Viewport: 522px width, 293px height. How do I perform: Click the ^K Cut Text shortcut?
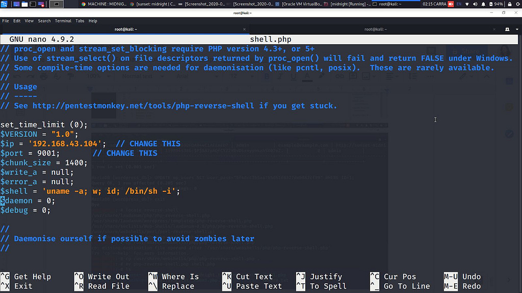coord(248,276)
